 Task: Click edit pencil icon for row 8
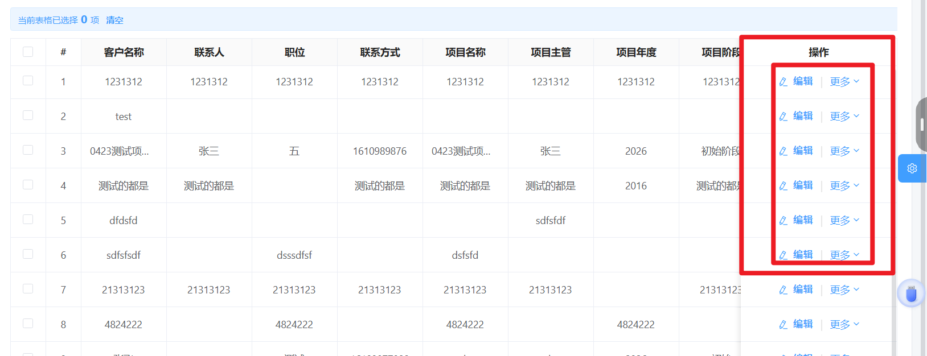(784, 325)
